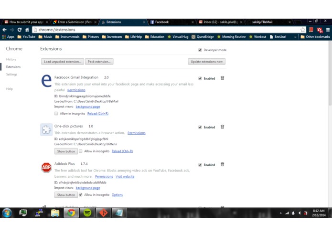This screenshot has height=236, width=332.
Task: Open the Apps shortcut in bookmarks bar
Action: [x=8, y=37]
